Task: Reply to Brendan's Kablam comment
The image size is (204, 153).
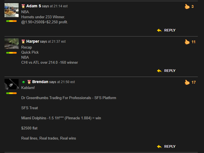Action: pyautogui.click(x=170, y=146)
